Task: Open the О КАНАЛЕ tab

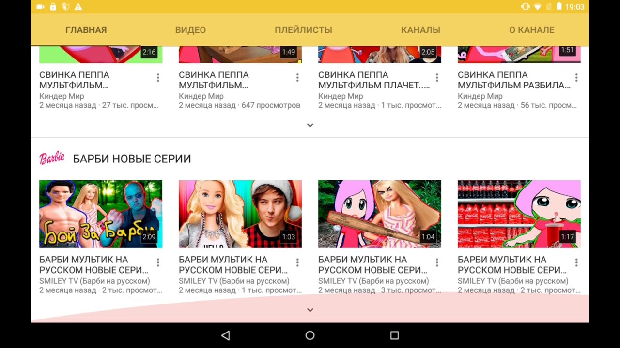Action: pos(531,30)
